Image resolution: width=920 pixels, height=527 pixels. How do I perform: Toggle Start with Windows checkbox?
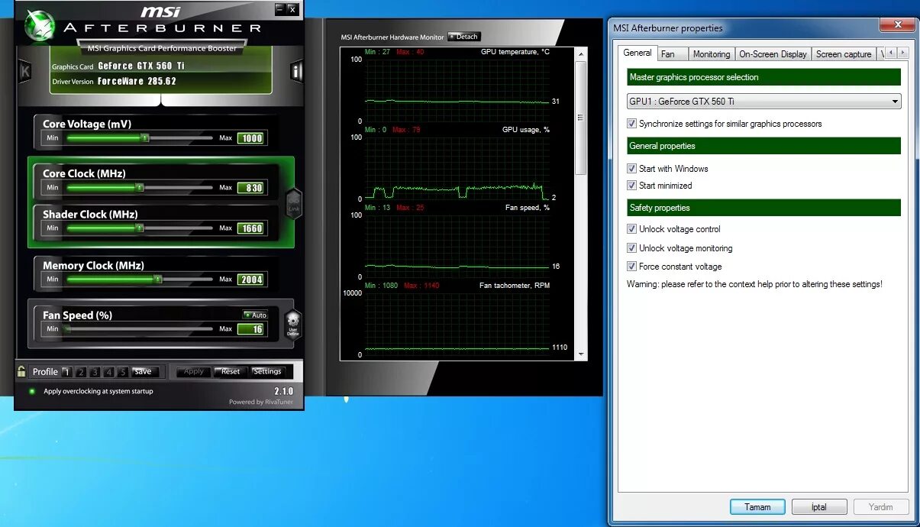coord(631,169)
